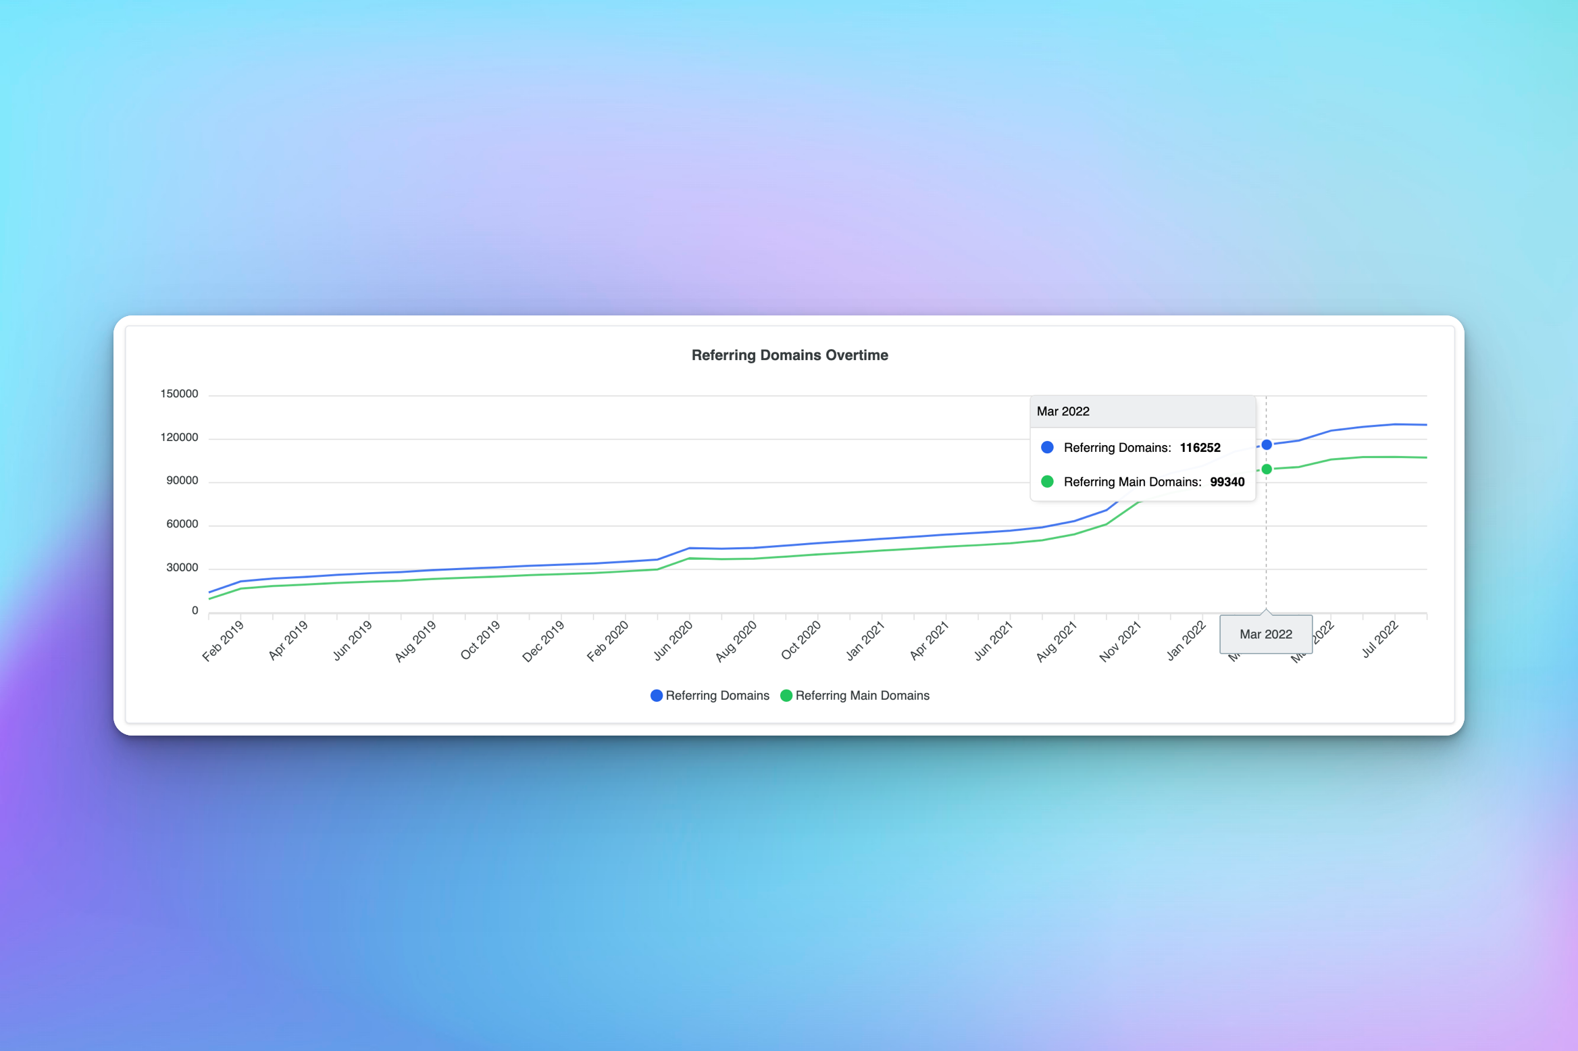This screenshot has height=1051, width=1578.
Task: Toggle Referring Main Domains legend entry
Action: [855, 696]
